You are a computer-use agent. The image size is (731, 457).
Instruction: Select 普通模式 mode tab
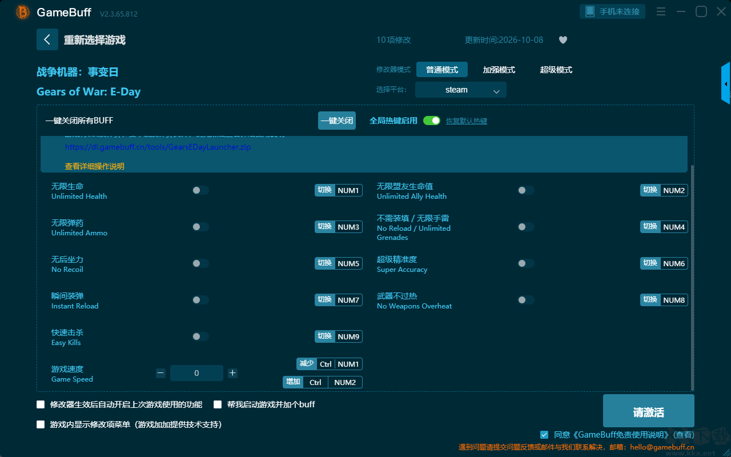click(x=442, y=70)
